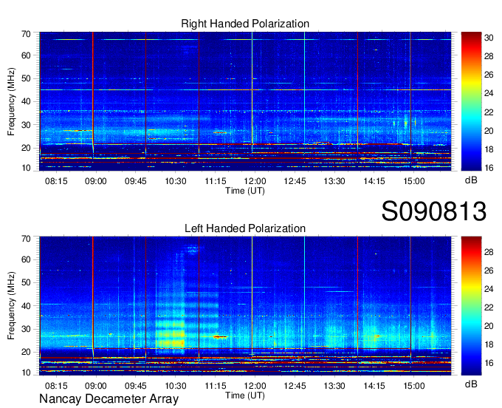Click the 09:45 time tick on the lower plot

tap(135, 386)
